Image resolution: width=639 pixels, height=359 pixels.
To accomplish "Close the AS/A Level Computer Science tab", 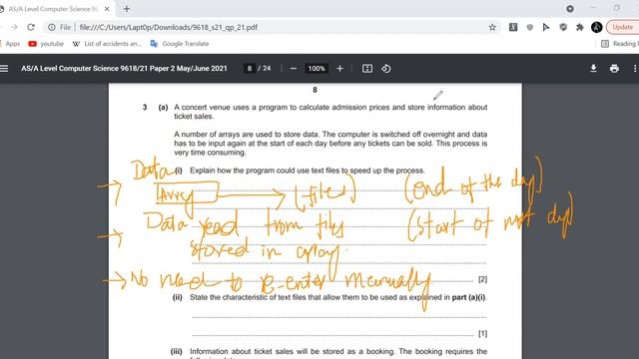I will tap(107, 9).
